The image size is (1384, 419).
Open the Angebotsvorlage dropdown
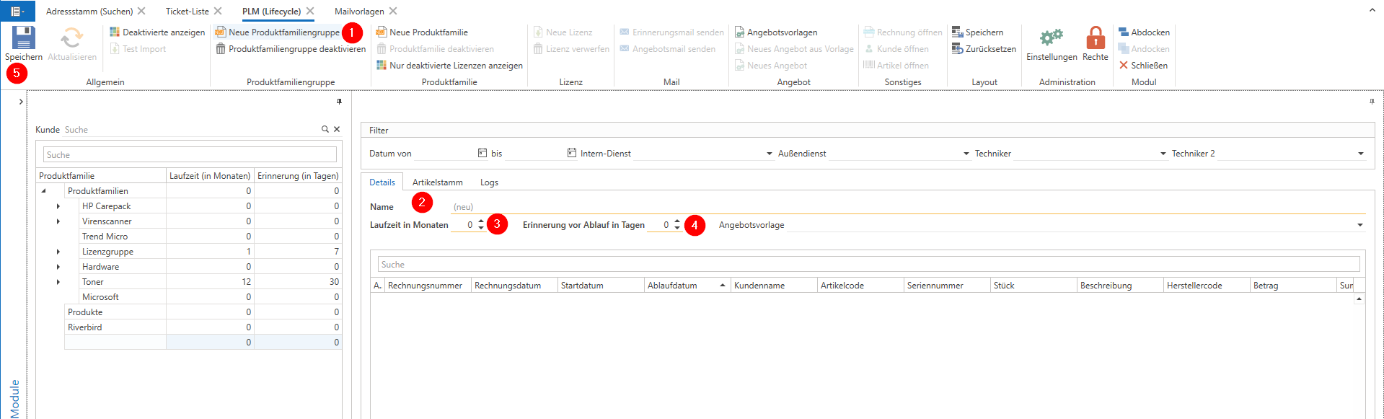point(1359,225)
